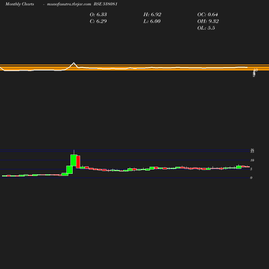Select the H: 6.92 high value

coord(152,15)
